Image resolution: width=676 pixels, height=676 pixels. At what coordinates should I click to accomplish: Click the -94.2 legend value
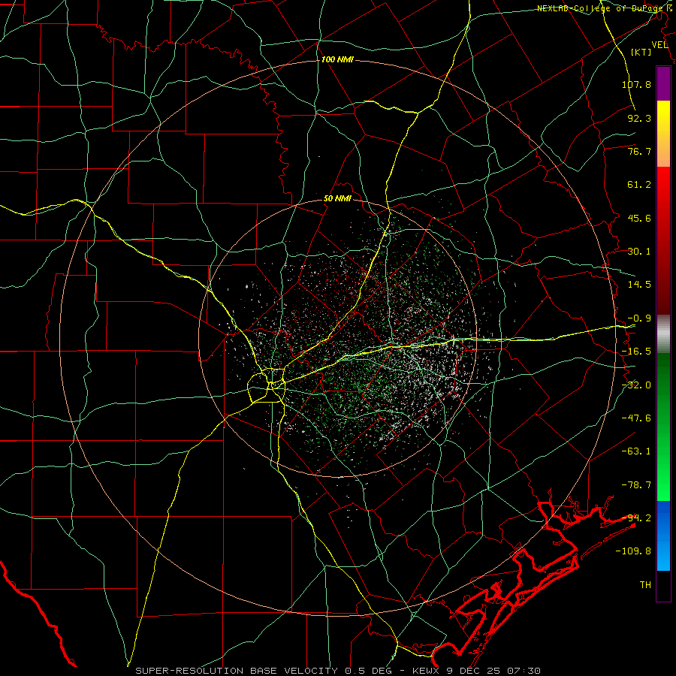coord(636,518)
